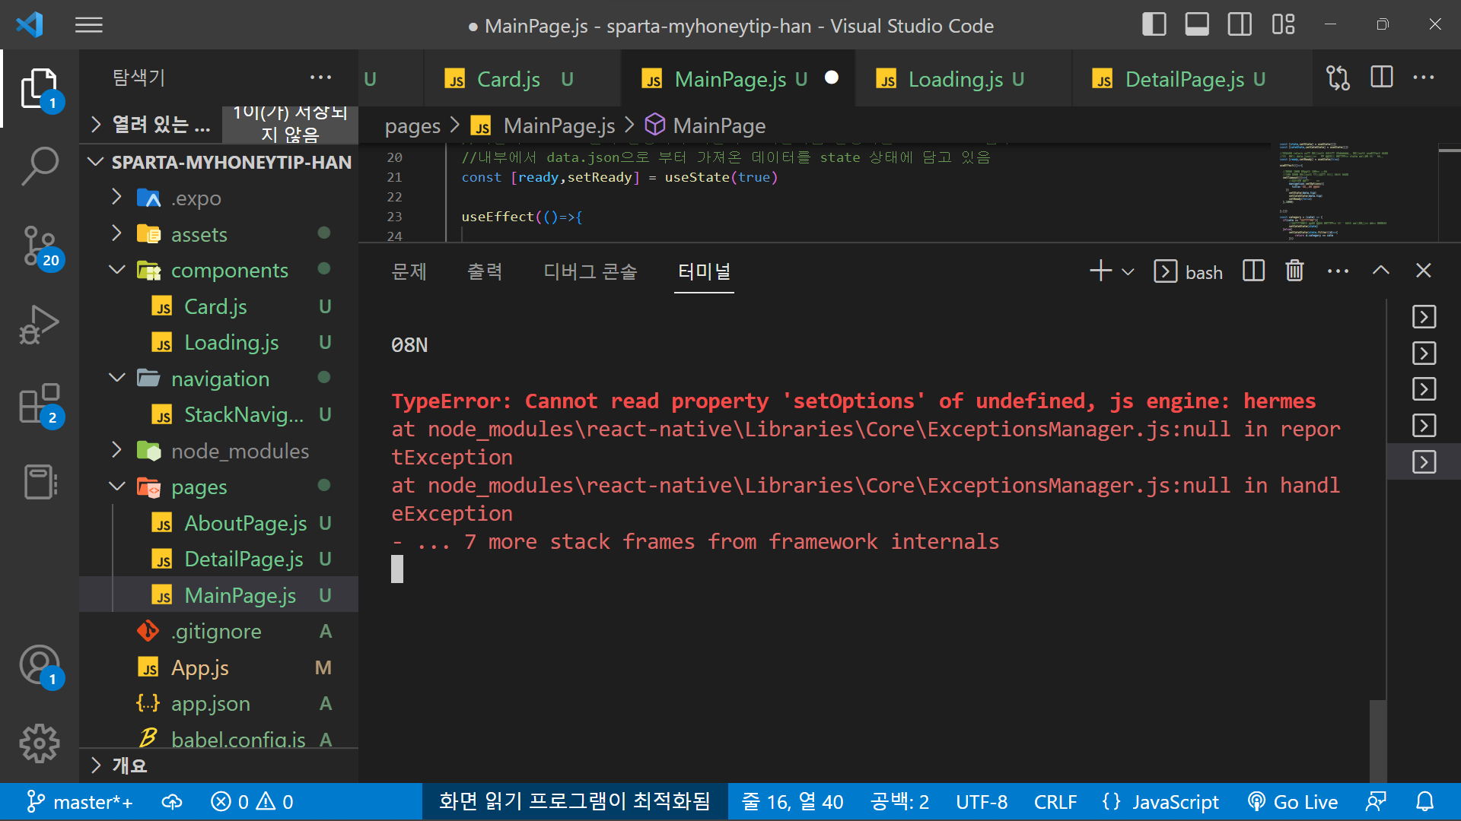
Task: Click the master branch status item
Action: (79, 802)
